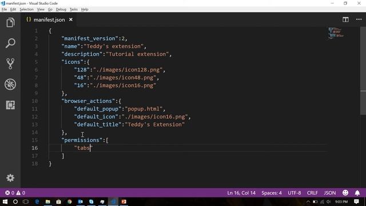Open the Search view in the activity bar
Screen dimensions: 366x206
[10, 43]
